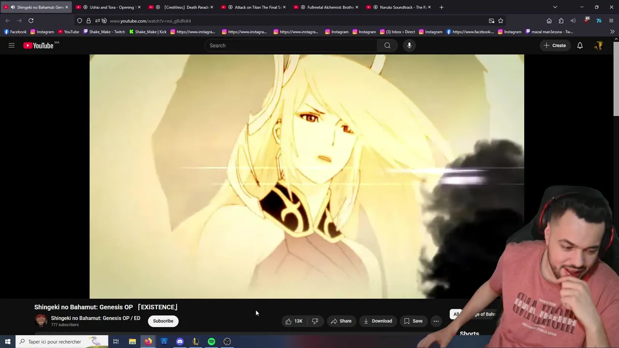Dislike the video with the thumbs-down button
This screenshot has width=619, height=348.
pyautogui.click(x=315, y=321)
